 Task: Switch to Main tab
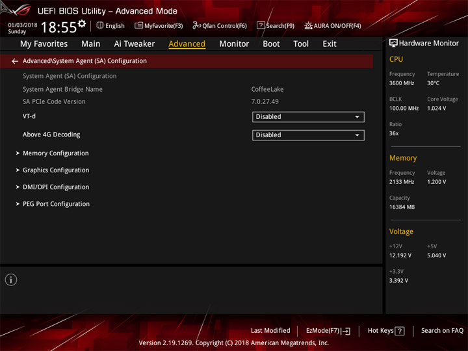91,44
